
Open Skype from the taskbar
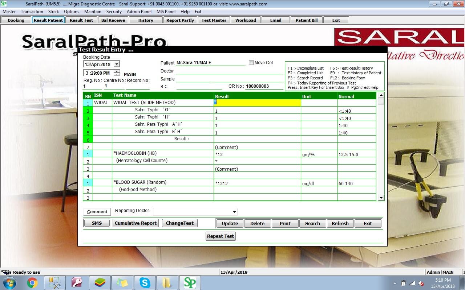pyautogui.click(x=145, y=283)
